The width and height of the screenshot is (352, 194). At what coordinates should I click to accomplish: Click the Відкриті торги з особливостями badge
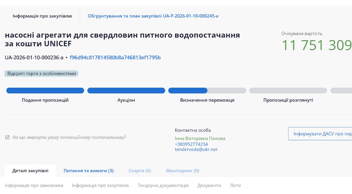click(x=41, y=74)
